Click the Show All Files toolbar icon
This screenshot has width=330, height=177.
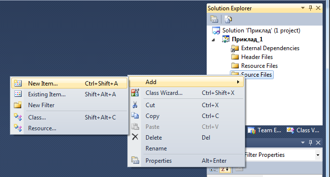[x=228, y=19]
